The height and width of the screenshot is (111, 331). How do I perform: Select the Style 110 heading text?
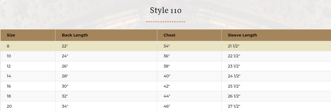click(166, 10)
